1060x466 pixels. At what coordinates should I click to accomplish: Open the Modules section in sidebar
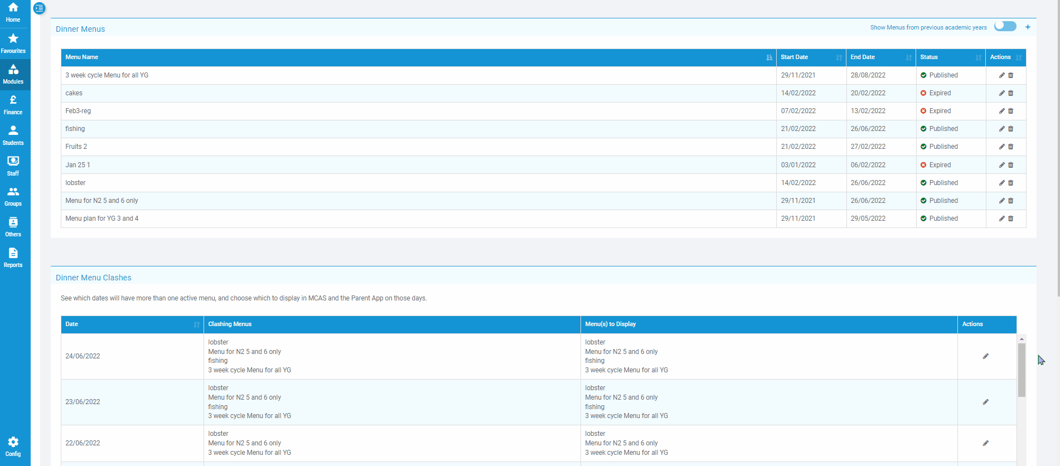pos(13,74)
